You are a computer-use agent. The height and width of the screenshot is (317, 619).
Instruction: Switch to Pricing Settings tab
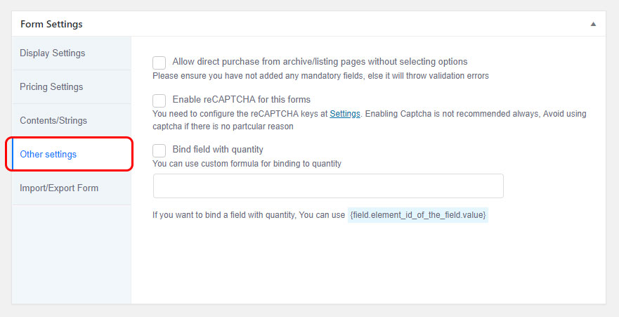click(x=72, y=87)
